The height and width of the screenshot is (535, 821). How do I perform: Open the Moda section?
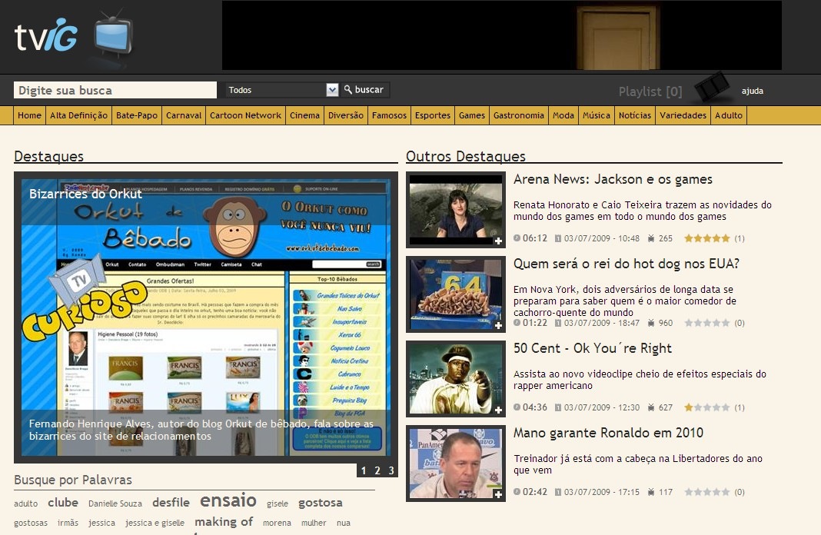point(563,115)
